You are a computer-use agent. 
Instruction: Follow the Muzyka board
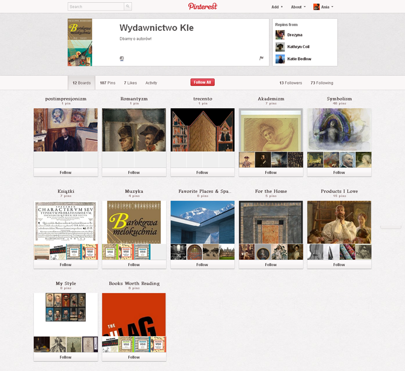134,265
